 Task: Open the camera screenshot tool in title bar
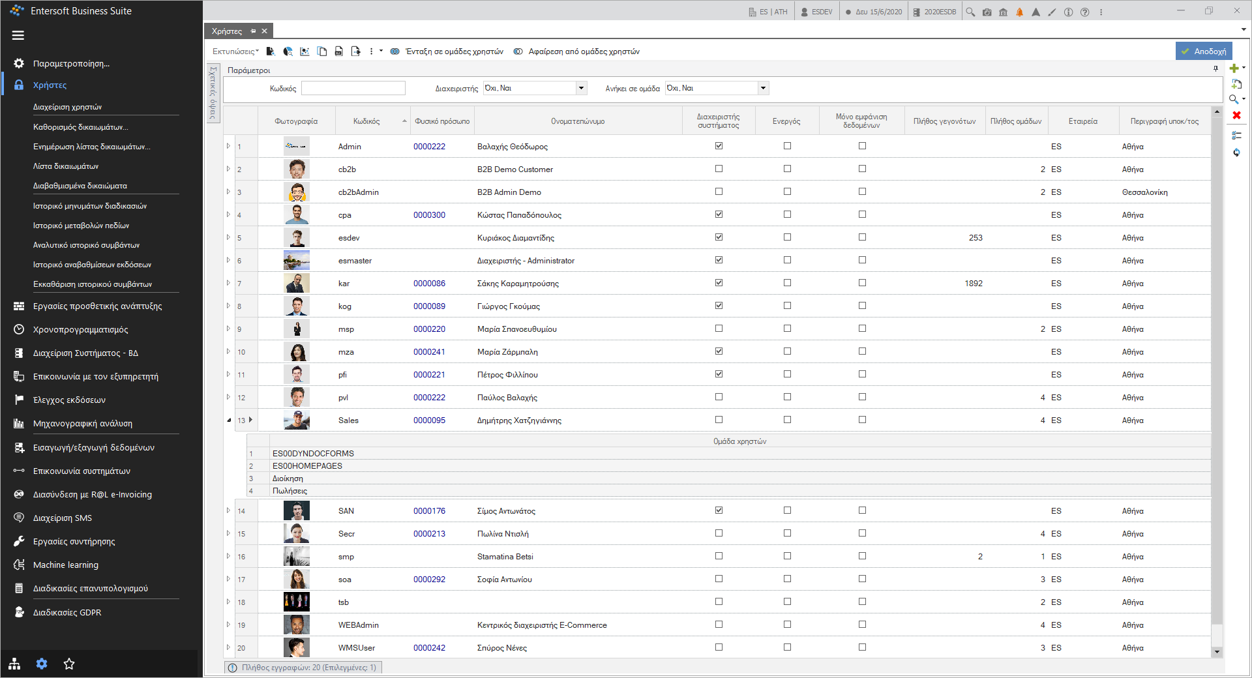tap(987, 12)
